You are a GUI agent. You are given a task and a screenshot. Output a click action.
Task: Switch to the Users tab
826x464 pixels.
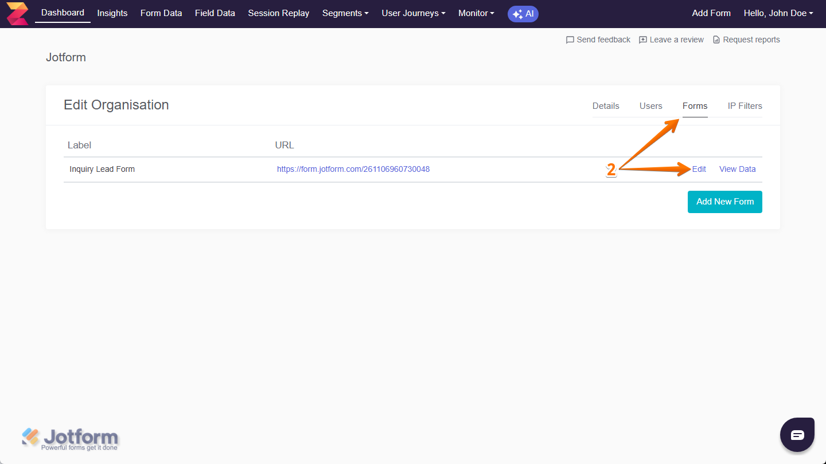650,105
